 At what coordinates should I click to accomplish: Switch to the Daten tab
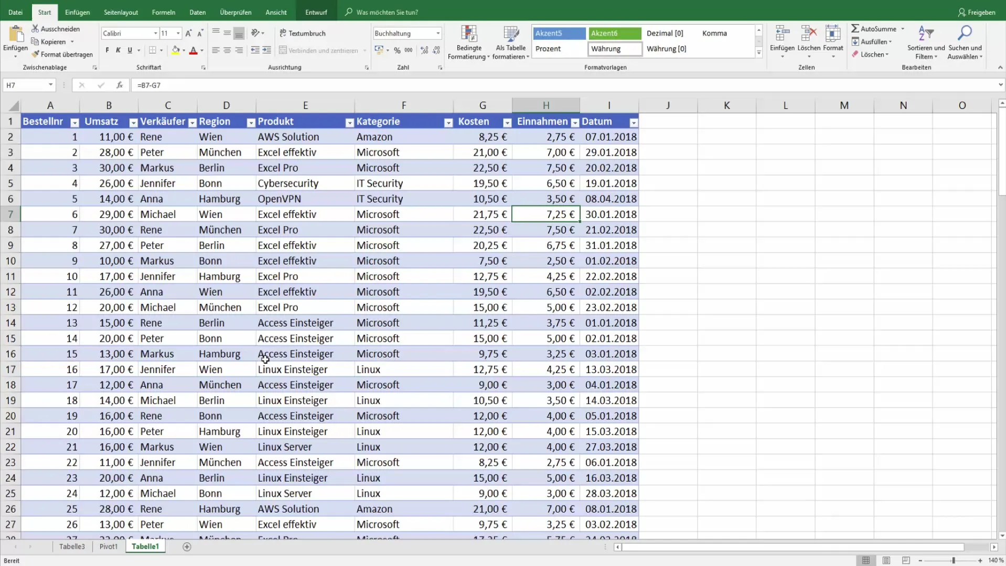(x=197, y=12)
